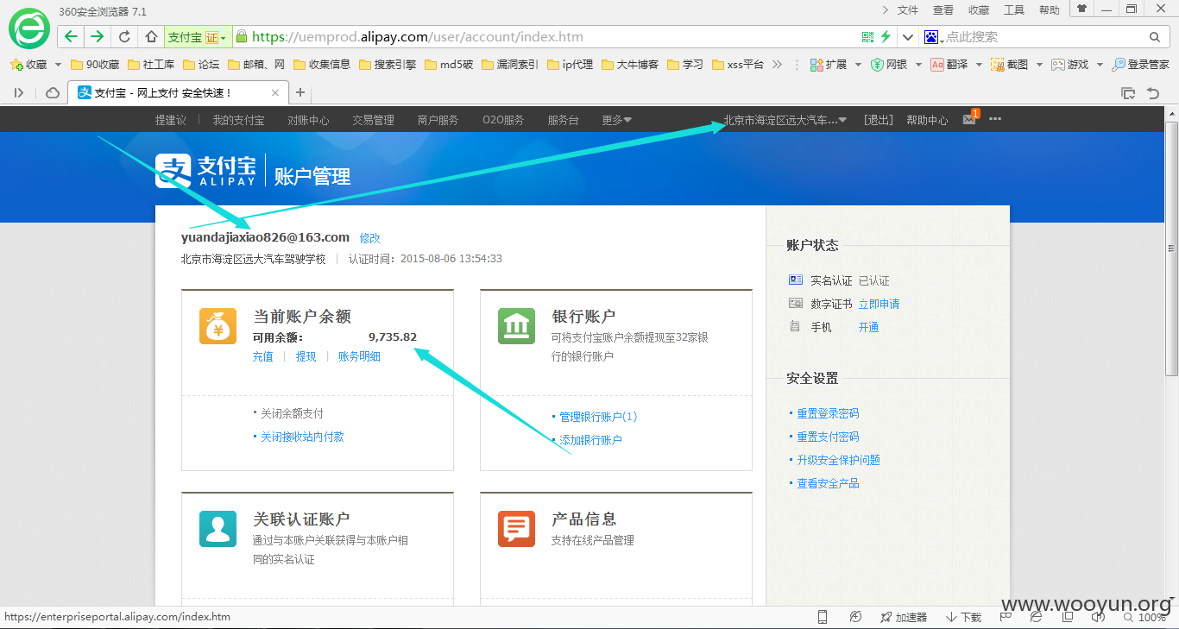The width and height of the screenshot is (1179, 629).
Task: Reload the page with refresh icon
Action: [124, 36]
